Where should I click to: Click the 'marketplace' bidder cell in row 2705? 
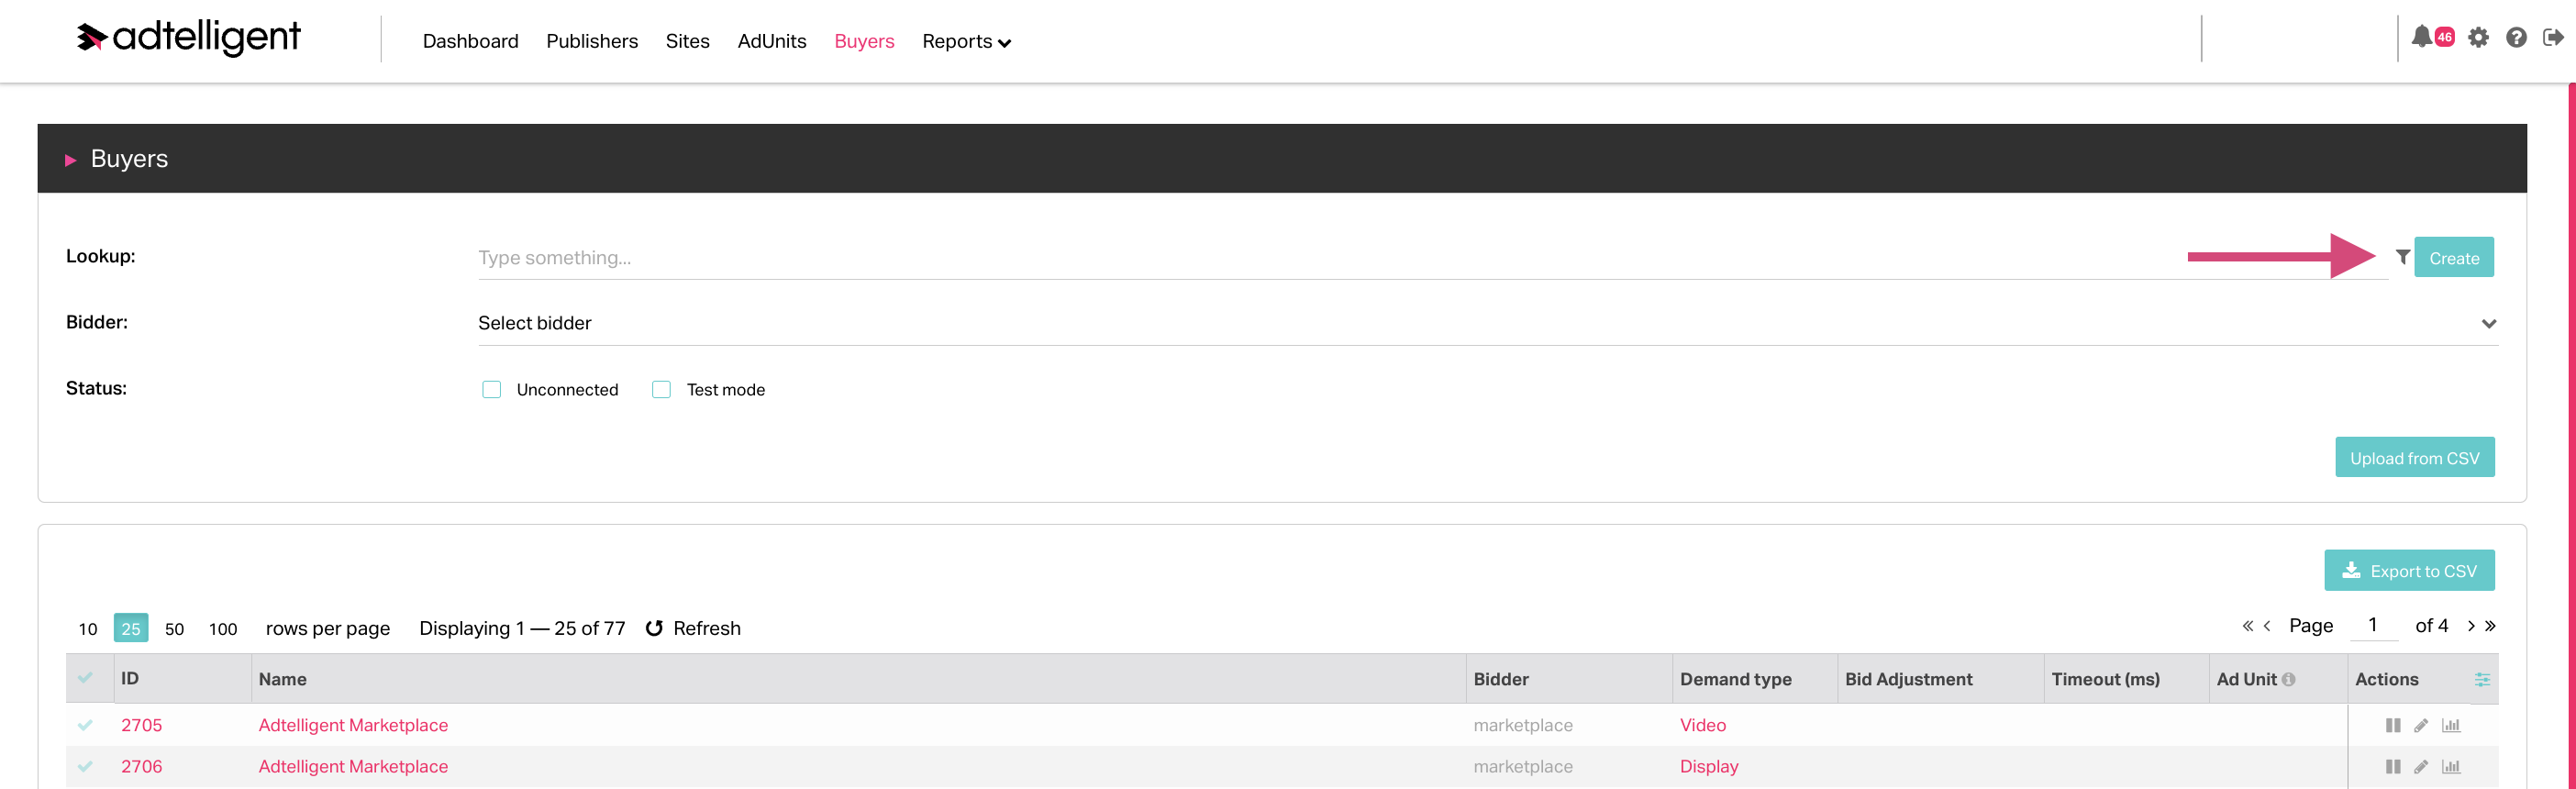(x=1522, y=725)
